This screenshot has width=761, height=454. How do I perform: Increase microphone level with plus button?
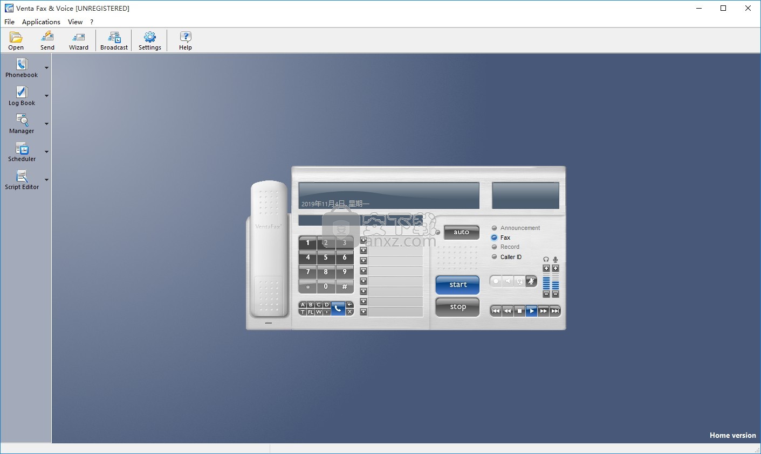coord(556,268)
